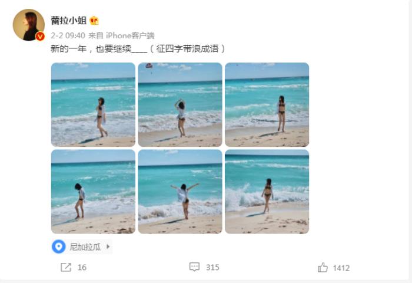This screenshot has width=412, height=283.
Task: Open the user's profile avatar
Action: click(x=28, y=25)
